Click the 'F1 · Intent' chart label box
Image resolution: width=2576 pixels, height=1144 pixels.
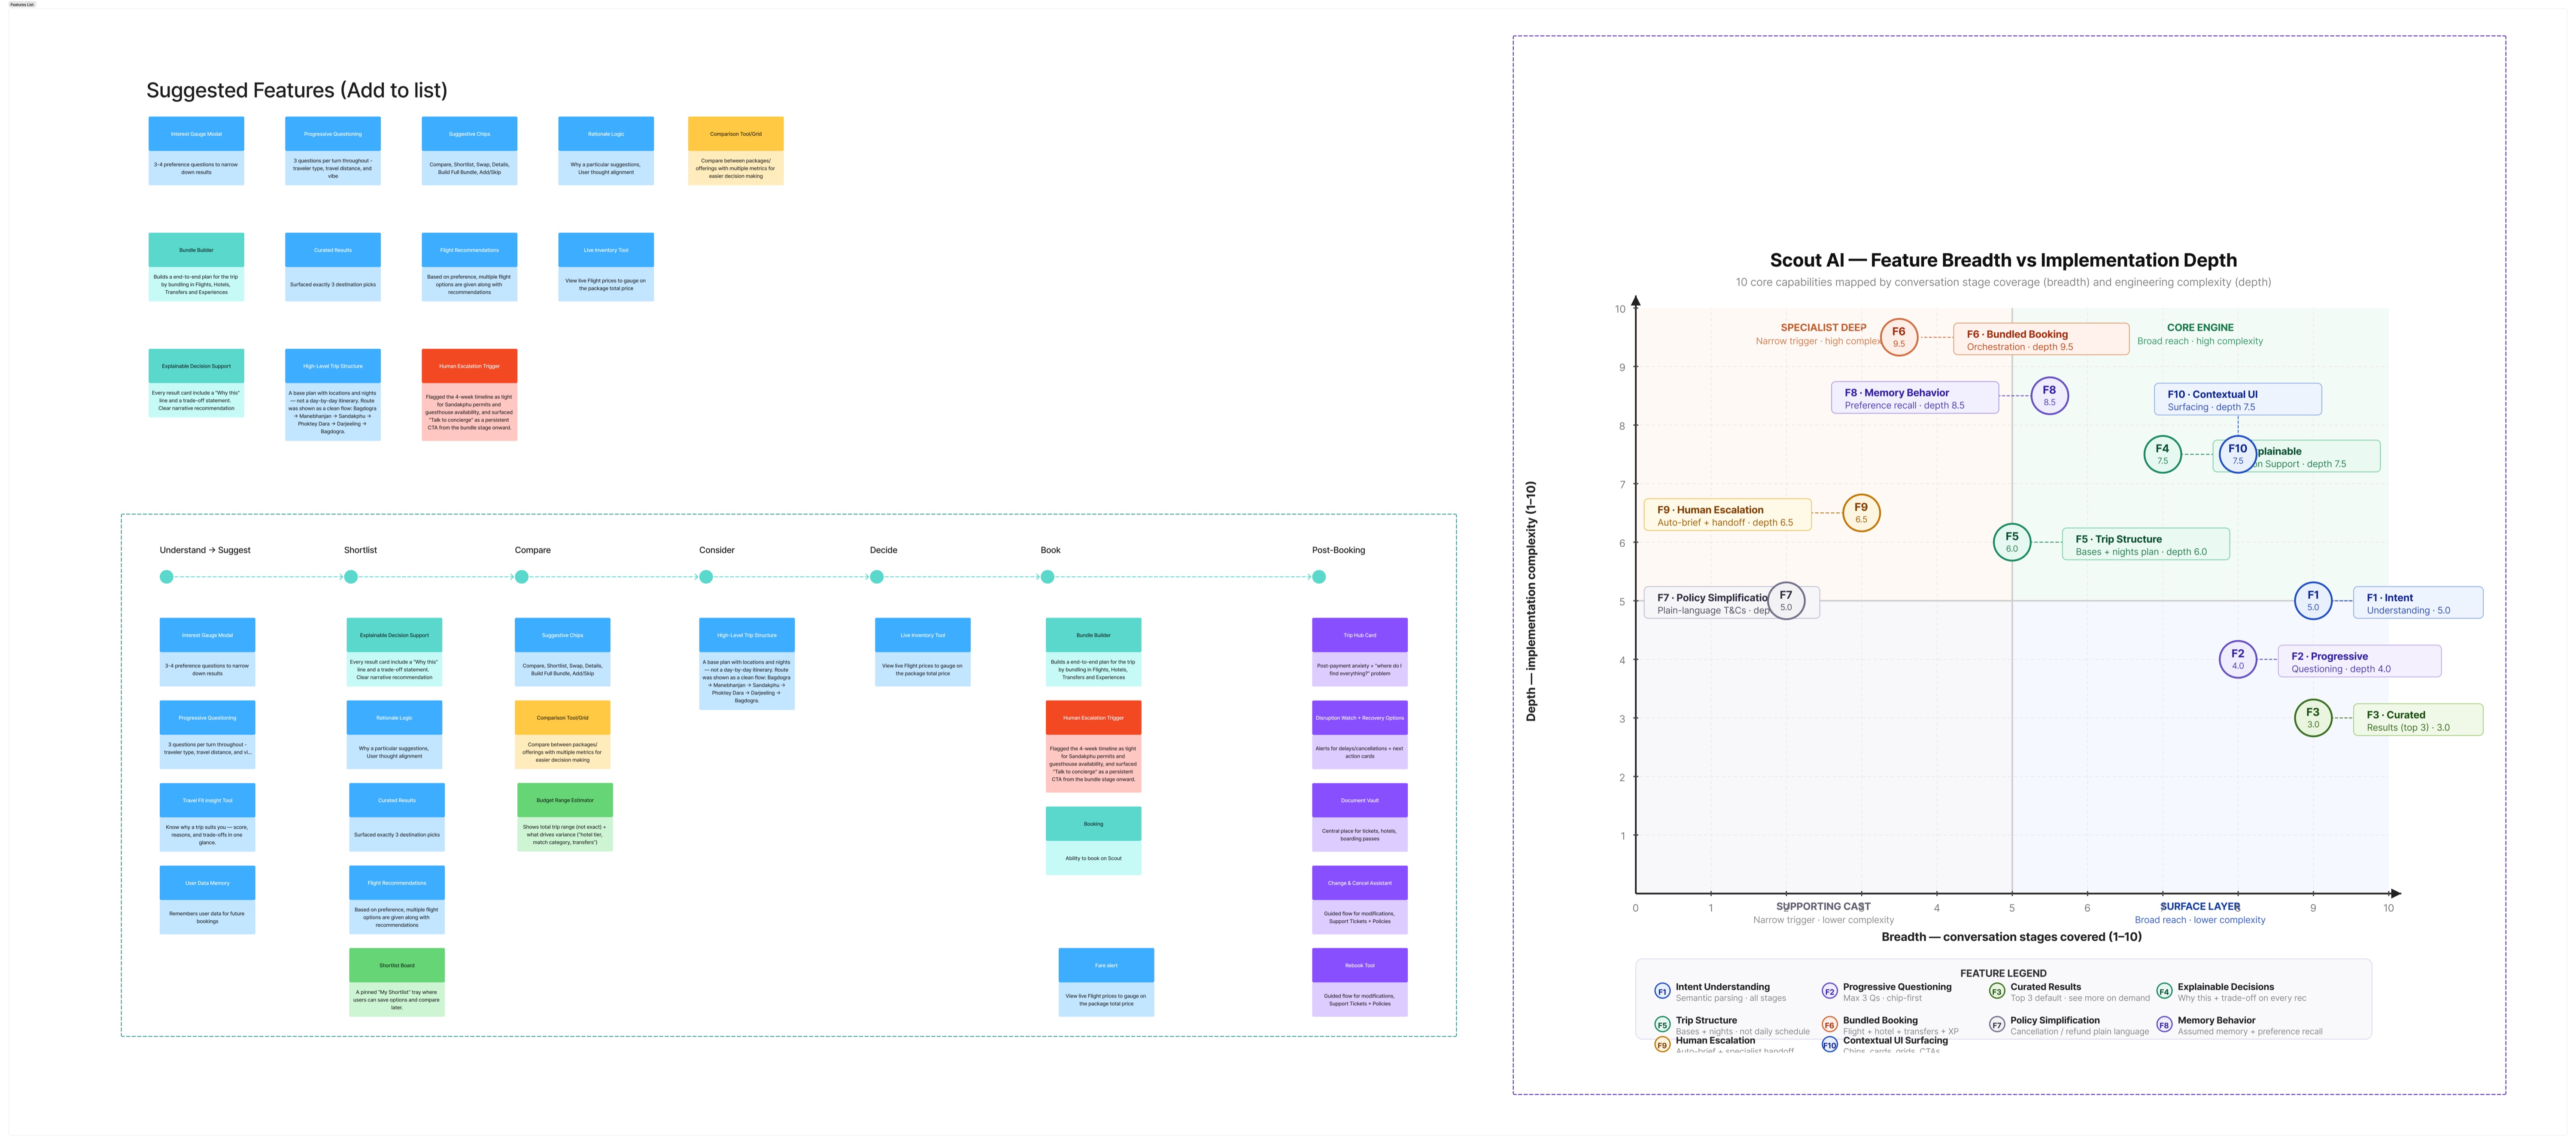pos(2418,603)
